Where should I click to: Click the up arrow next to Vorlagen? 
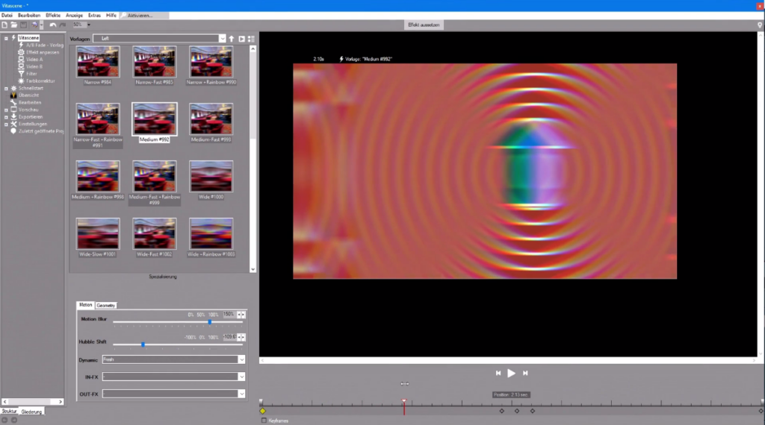point(232,39)
